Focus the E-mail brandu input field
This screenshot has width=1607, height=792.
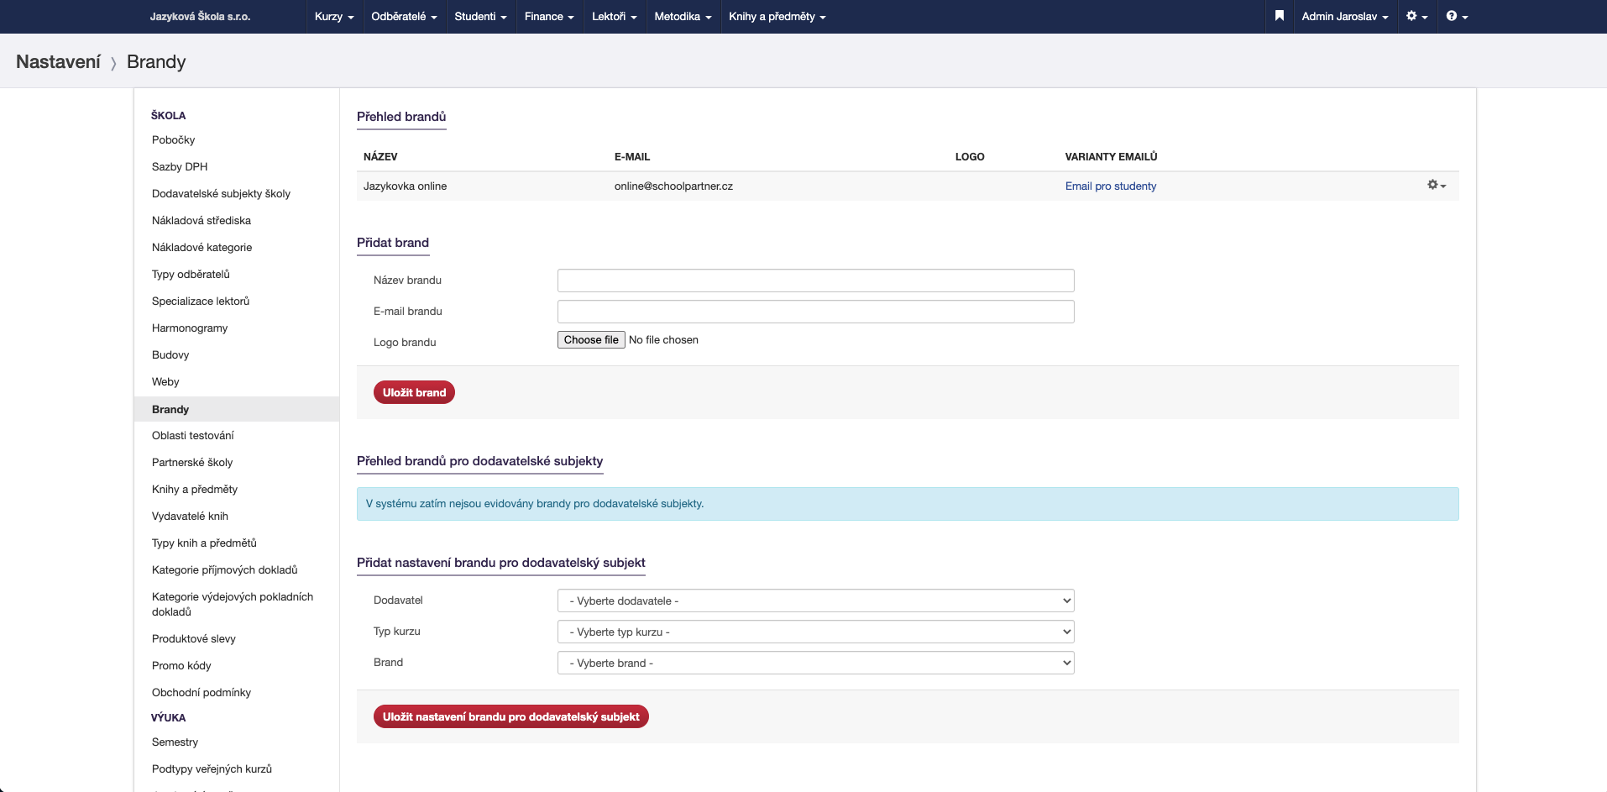(815, 312)
